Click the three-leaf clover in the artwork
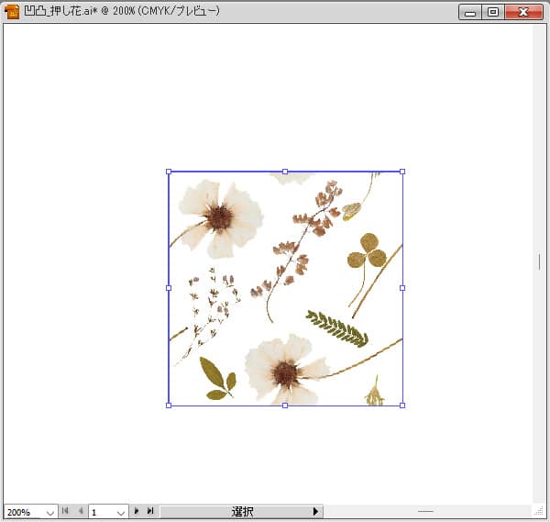550x522 pixels. tap(367, 252)
